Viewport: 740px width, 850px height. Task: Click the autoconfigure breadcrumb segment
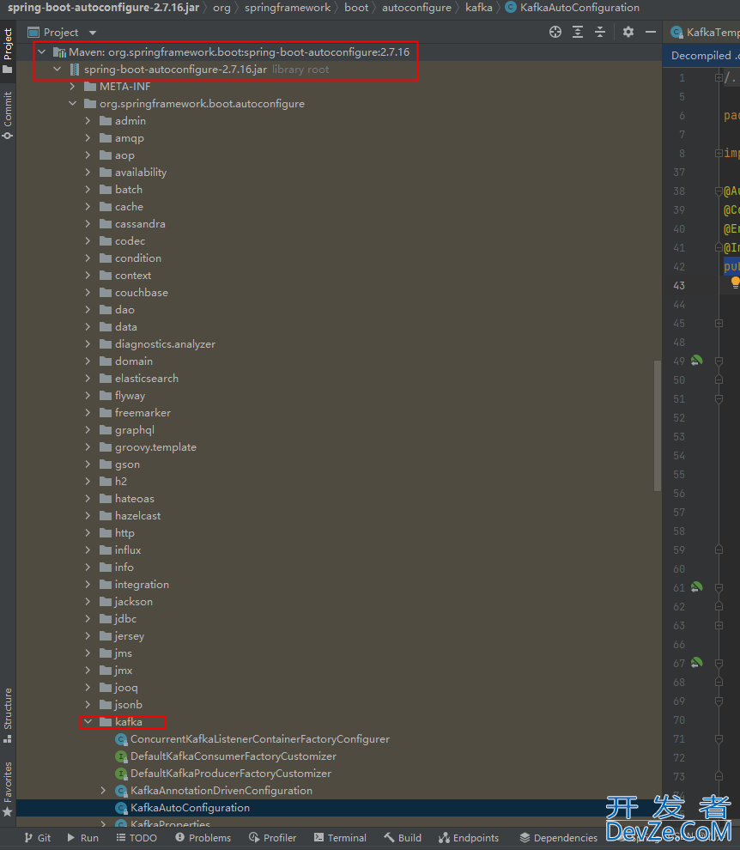[x=416, y=8]
